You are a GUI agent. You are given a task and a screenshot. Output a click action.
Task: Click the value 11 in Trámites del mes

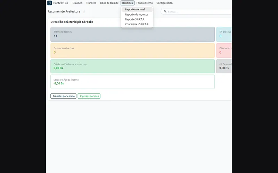coord(56,36)
